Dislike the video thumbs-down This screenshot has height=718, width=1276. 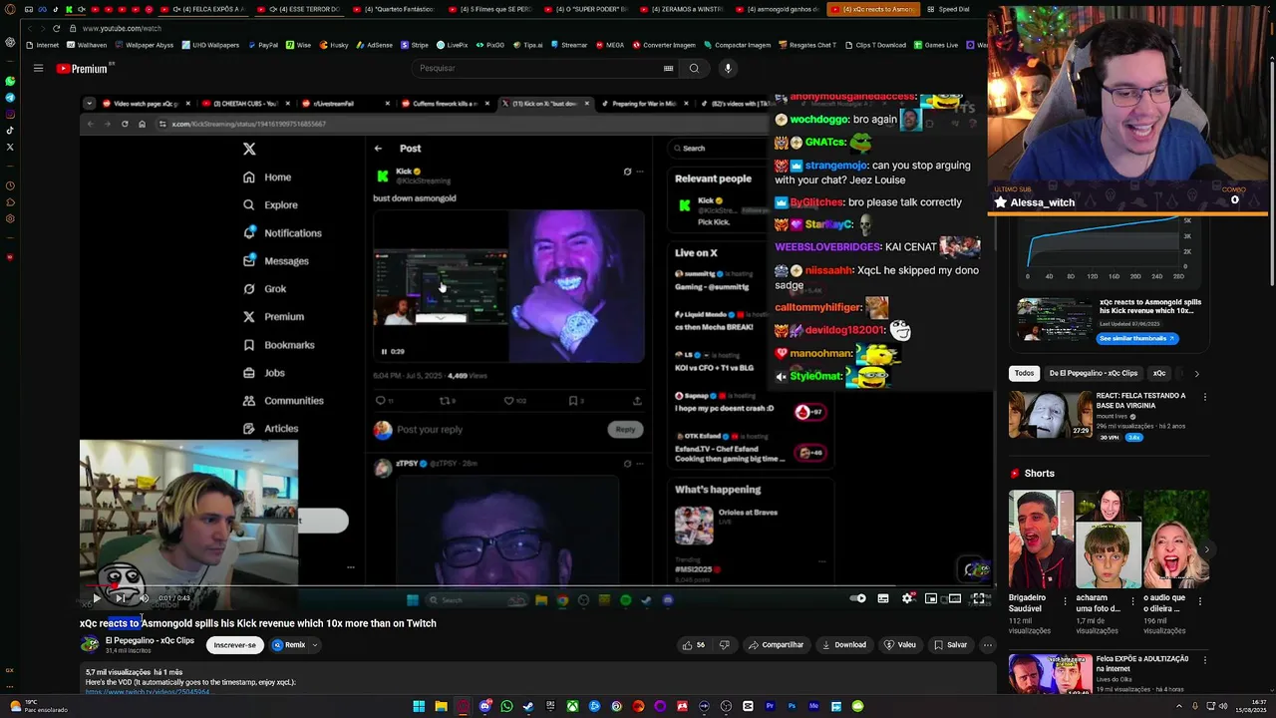point(725,645)
